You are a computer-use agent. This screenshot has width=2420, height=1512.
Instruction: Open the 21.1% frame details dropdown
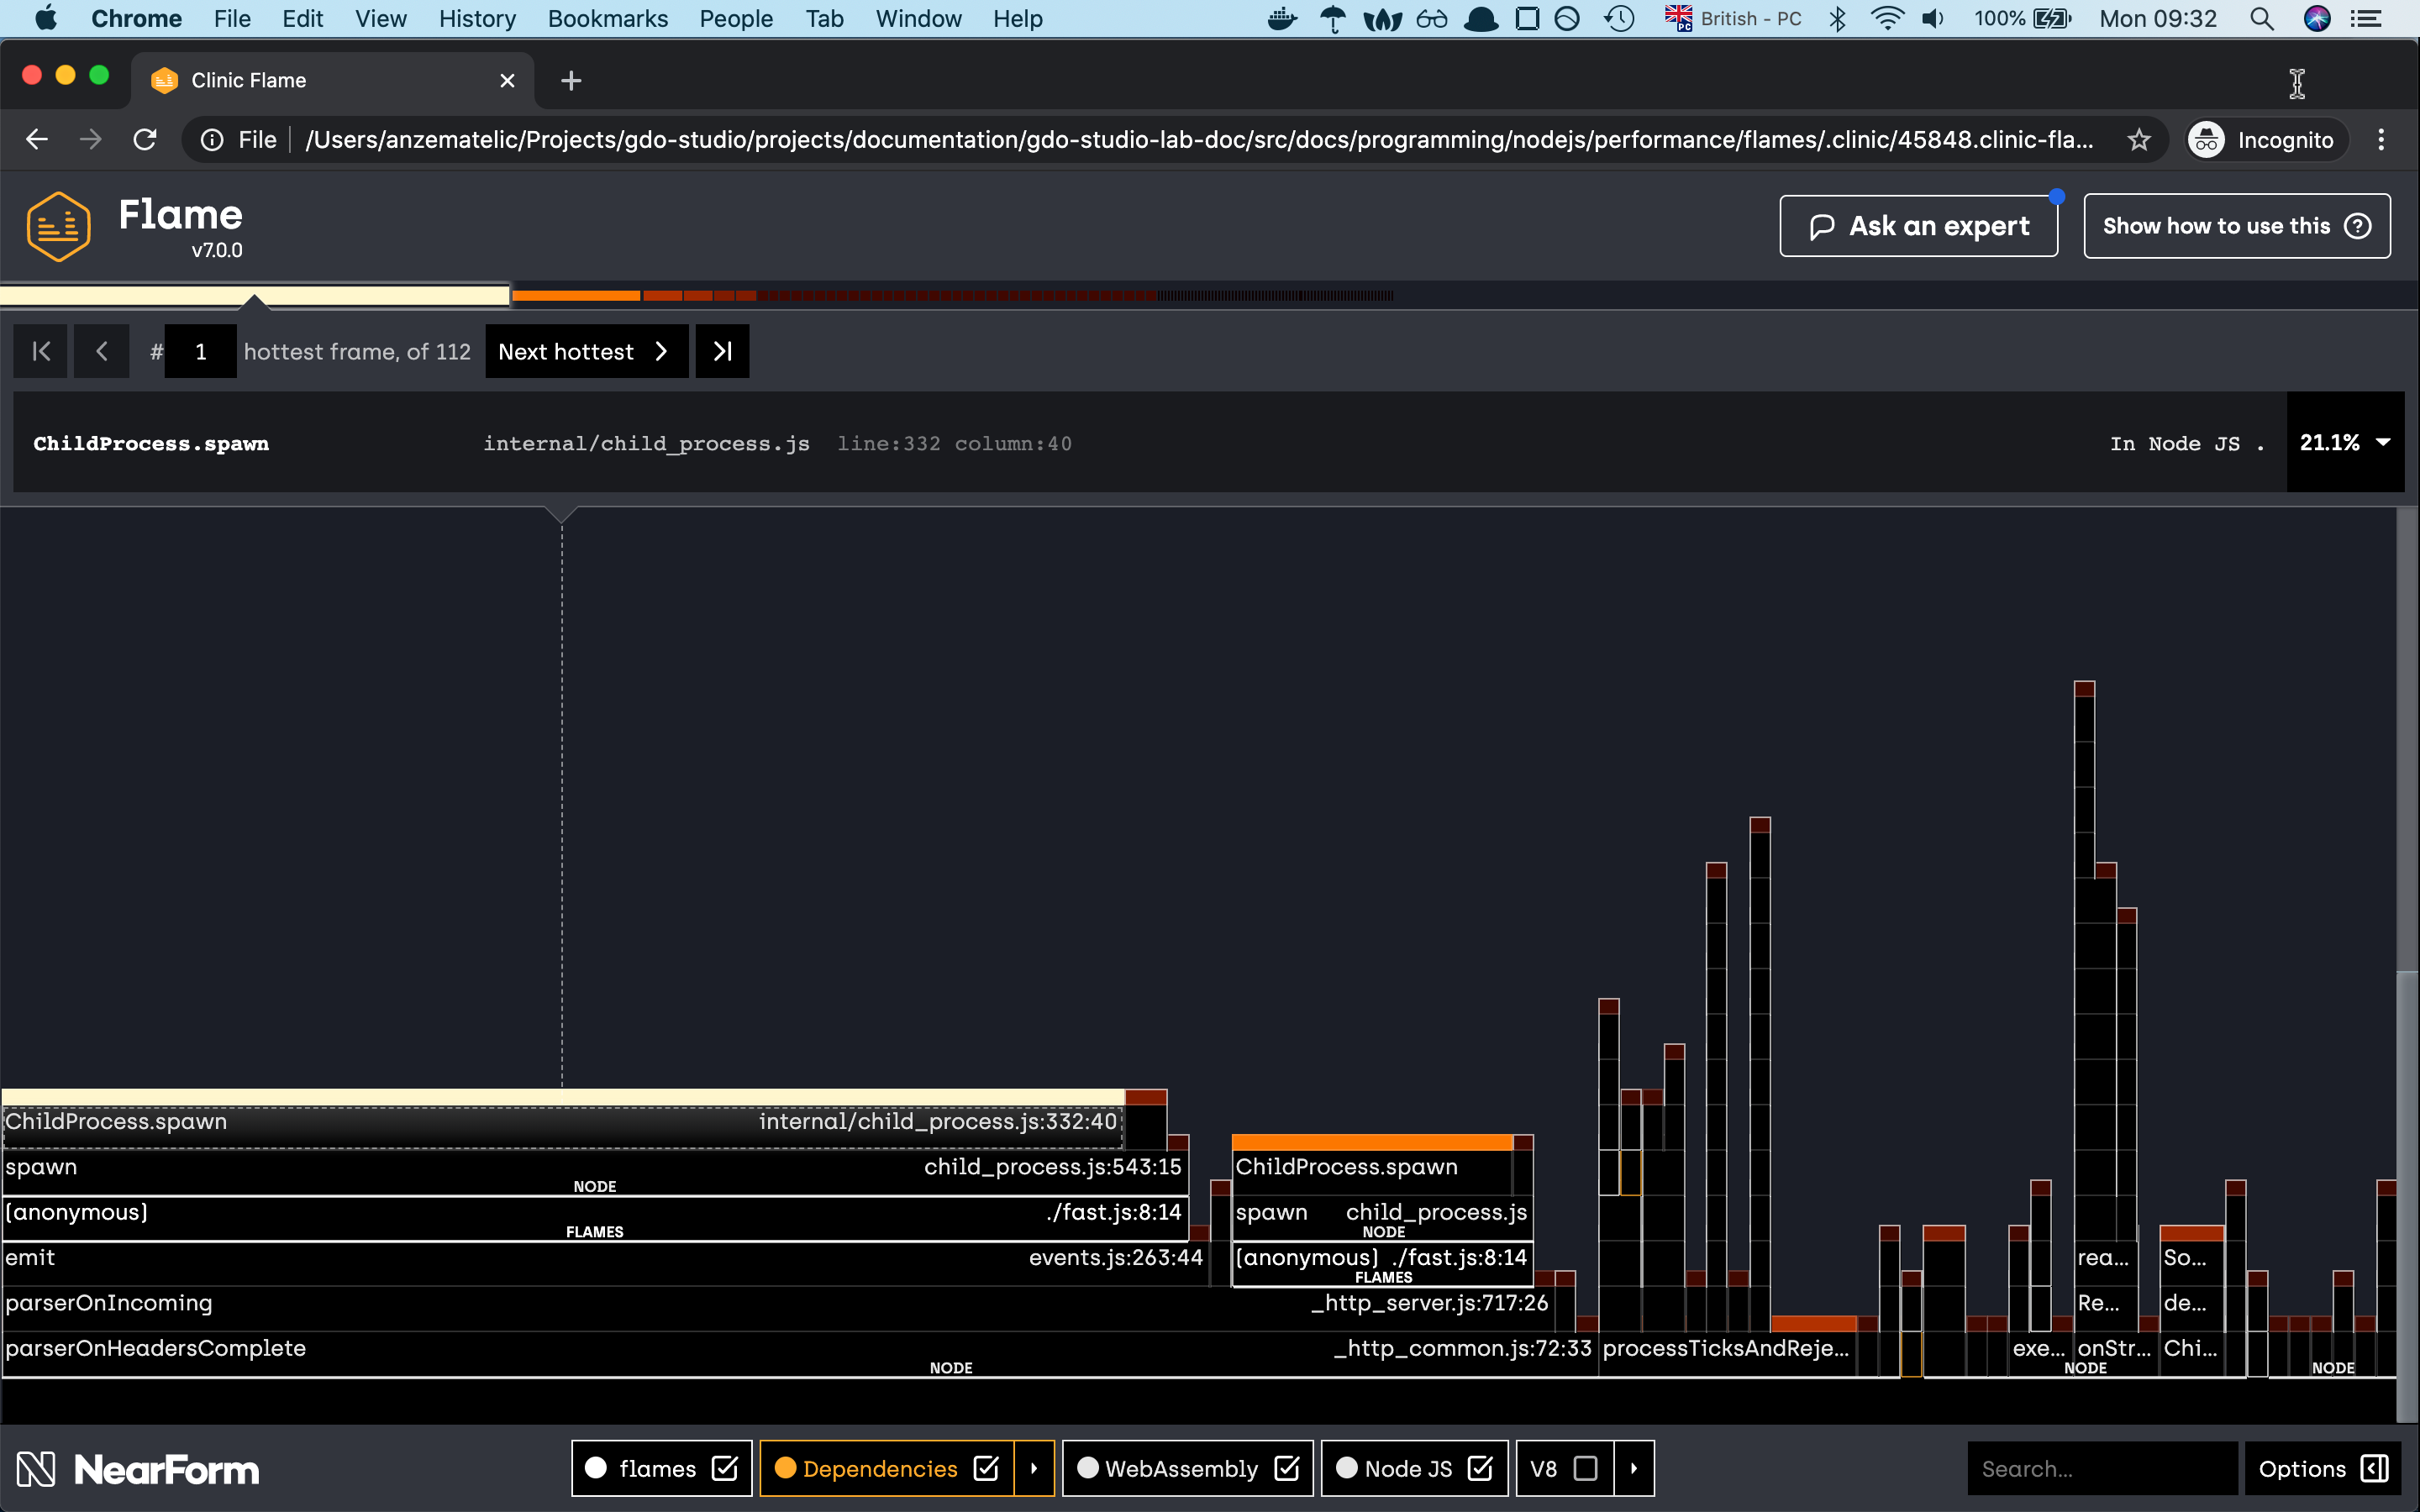(2384, 443)
